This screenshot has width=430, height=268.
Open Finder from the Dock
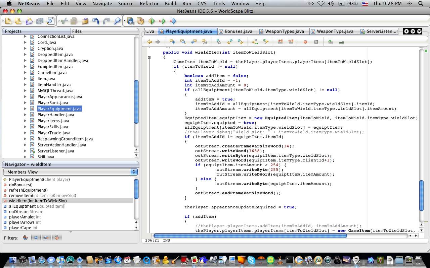(x=13, y=260)
